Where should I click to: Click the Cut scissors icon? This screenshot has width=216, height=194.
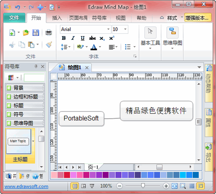pyautogui.click(x=12, y=45)
